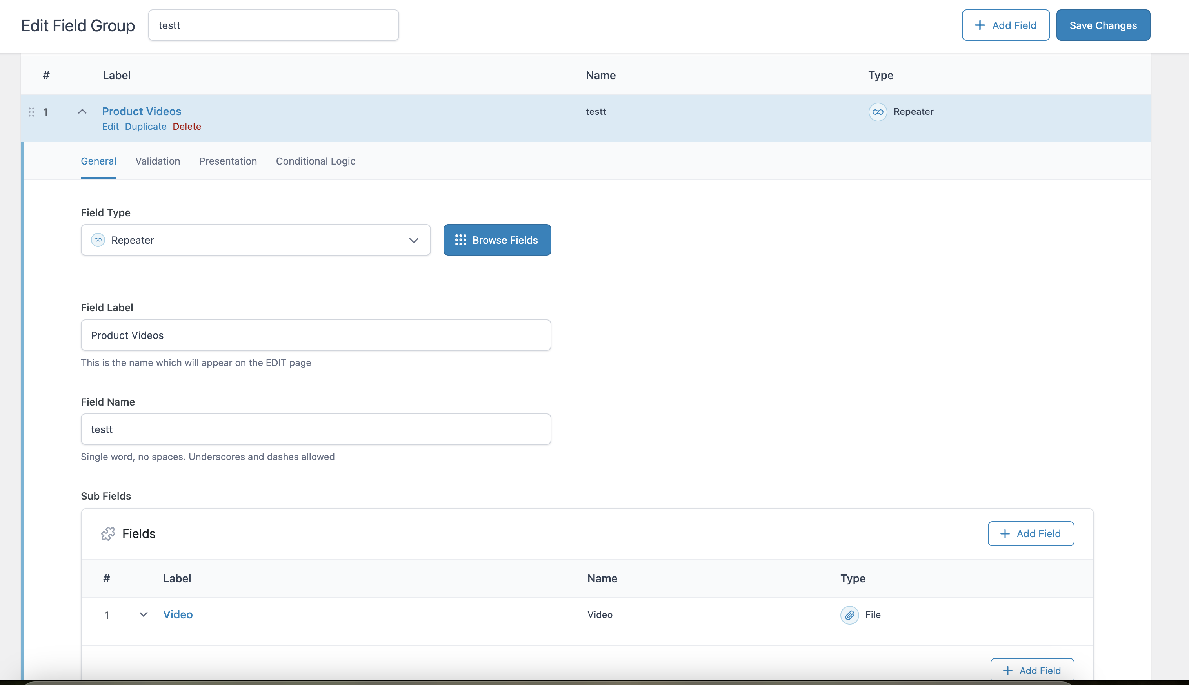Open the Presentation tab
1189x685 pixels.
228,161
